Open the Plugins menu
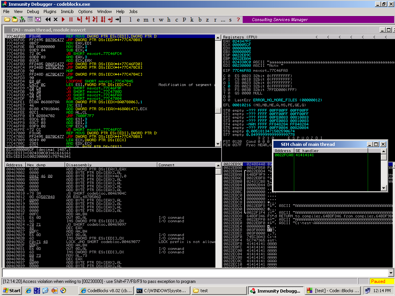The width and height of the screenshot is (395, 296). pos(50,12)
